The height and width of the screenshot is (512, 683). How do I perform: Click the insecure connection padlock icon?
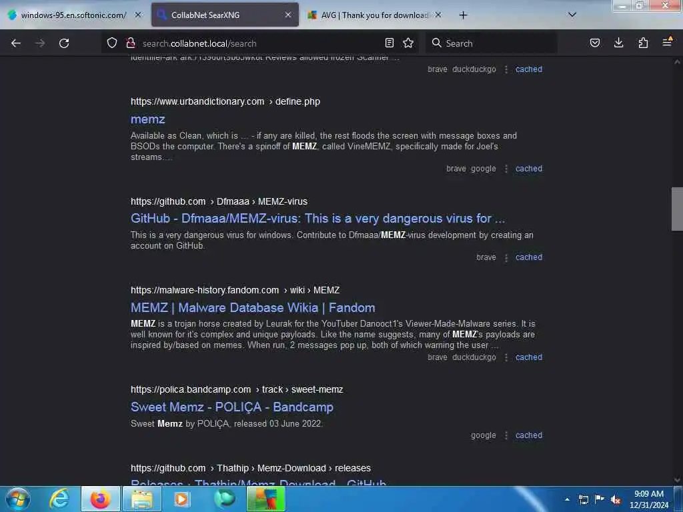coord(130,43)
